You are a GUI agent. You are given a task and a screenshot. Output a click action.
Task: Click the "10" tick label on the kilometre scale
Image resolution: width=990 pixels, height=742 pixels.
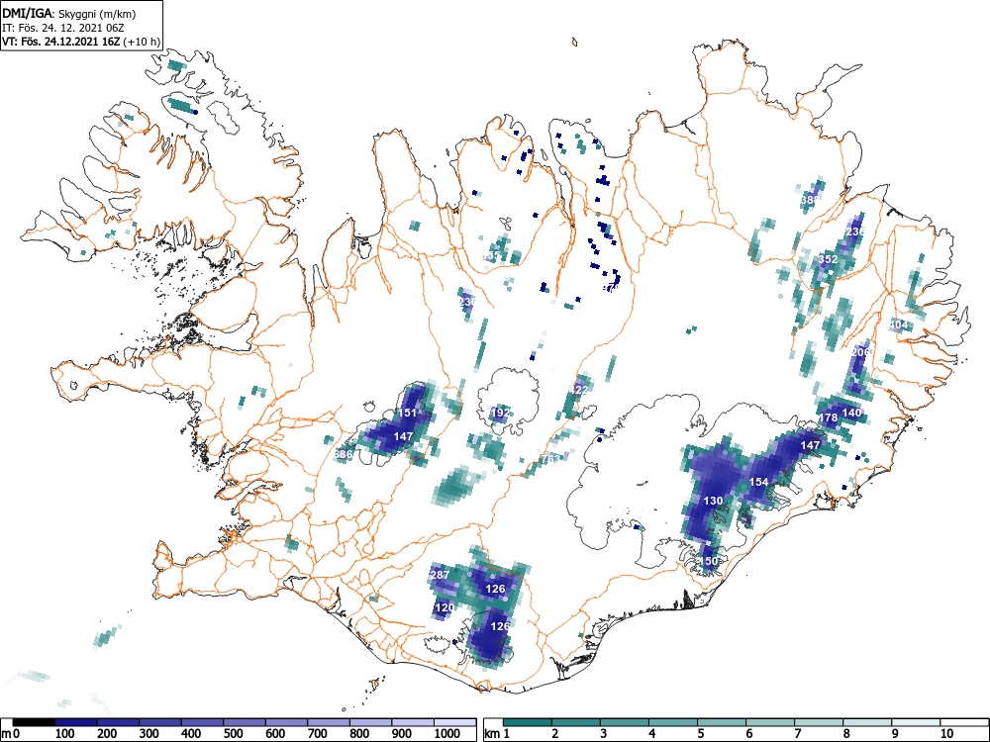click(x=945, y=734)
